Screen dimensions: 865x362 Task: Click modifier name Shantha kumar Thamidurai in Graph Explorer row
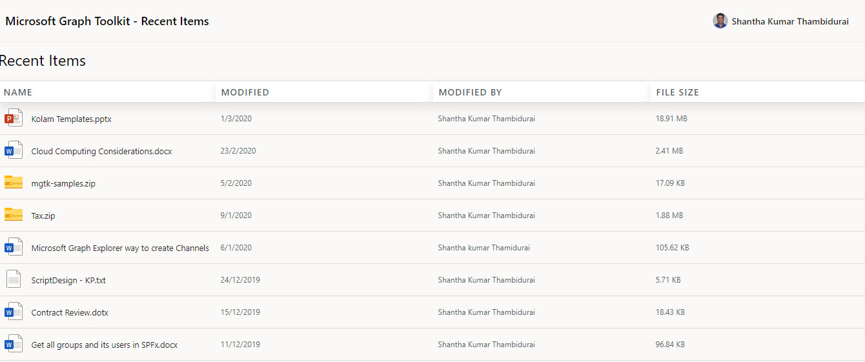[483, 248]
